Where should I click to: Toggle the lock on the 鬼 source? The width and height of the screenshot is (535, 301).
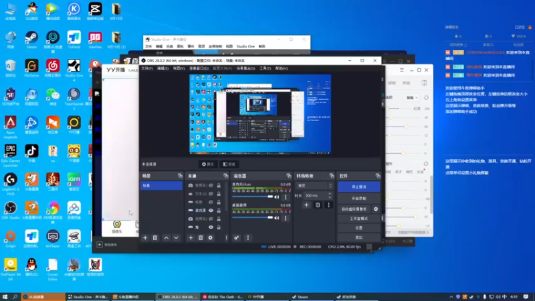pos(219,227)
